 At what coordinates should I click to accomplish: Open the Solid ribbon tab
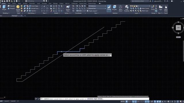point(9,3)
